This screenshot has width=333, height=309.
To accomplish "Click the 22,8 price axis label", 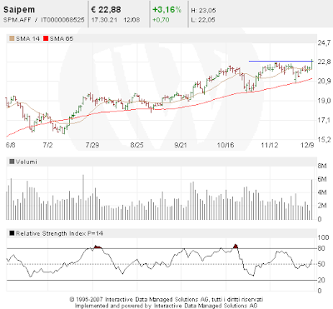I will (325, 62).
